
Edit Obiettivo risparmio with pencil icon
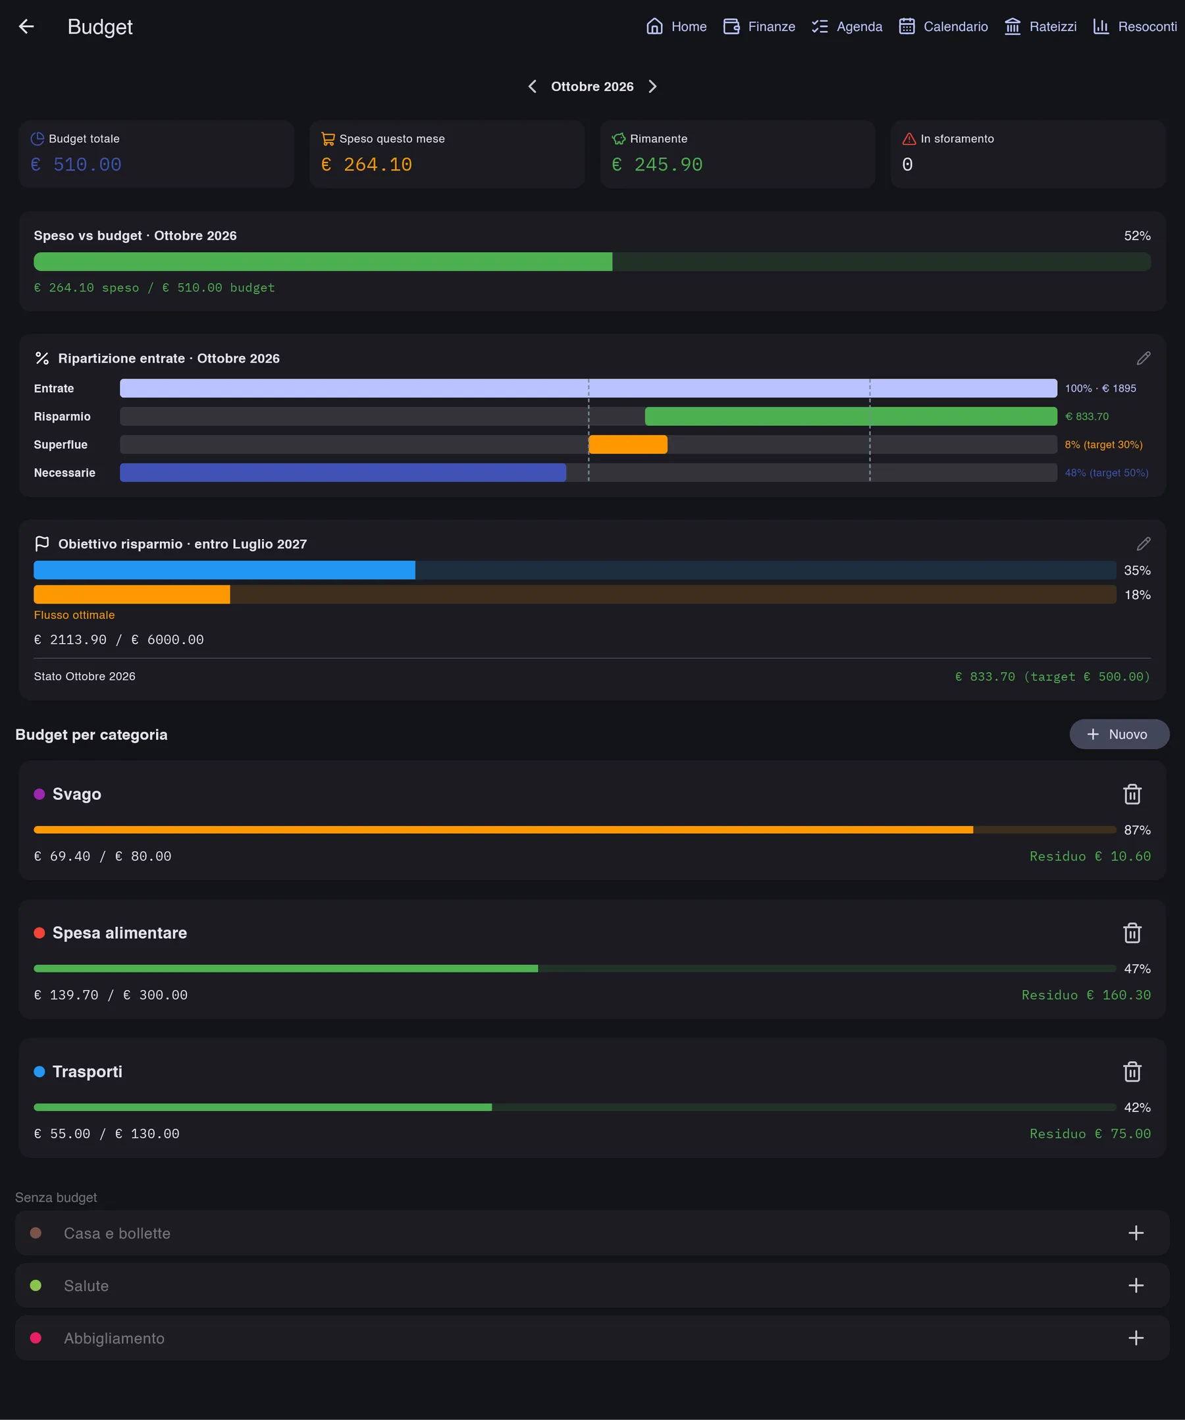pyautogui.click(x=1143, y=544)
